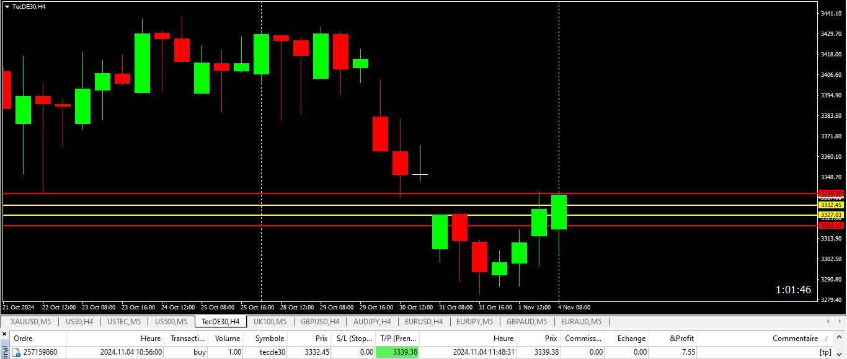
Task: Switch to the XAUUSD,M5 chart tab
Action: tap(30, 322)
